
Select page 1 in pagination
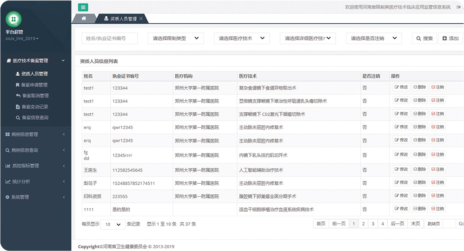click(354, 224)
